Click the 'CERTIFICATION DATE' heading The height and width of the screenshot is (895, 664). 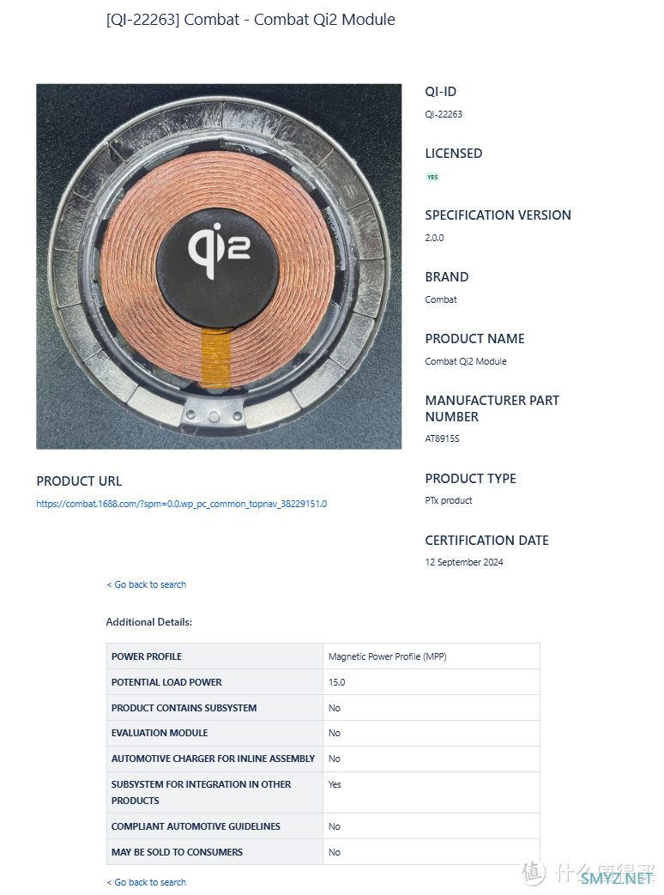(x=486, y=541)
